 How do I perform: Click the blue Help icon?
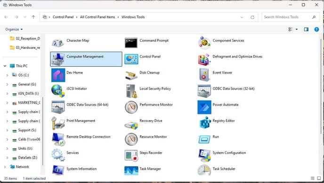316,30
